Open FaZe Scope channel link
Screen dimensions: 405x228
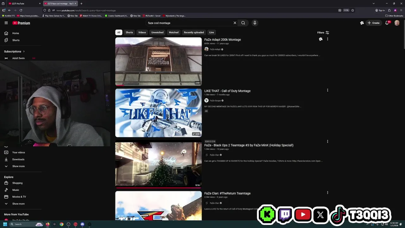215,100
